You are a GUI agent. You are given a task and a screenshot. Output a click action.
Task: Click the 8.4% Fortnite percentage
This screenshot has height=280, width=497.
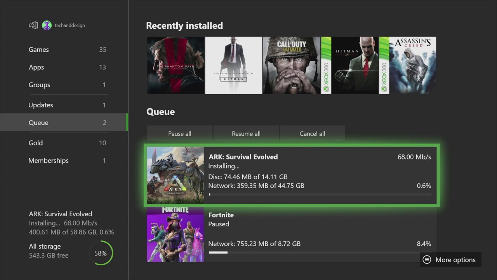click(424, 244)
